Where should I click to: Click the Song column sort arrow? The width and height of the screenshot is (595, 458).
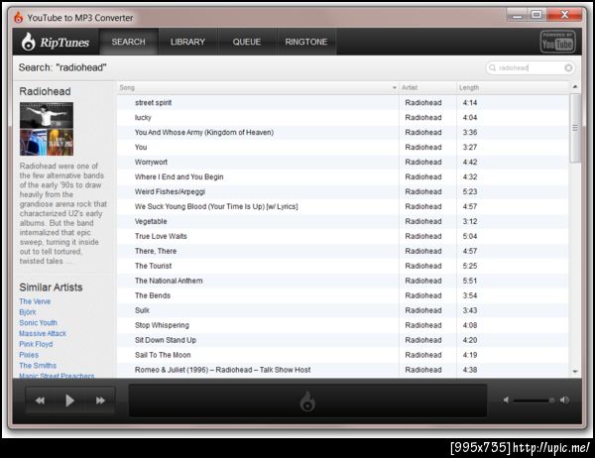pyautogui.click(x=395, y=88)
